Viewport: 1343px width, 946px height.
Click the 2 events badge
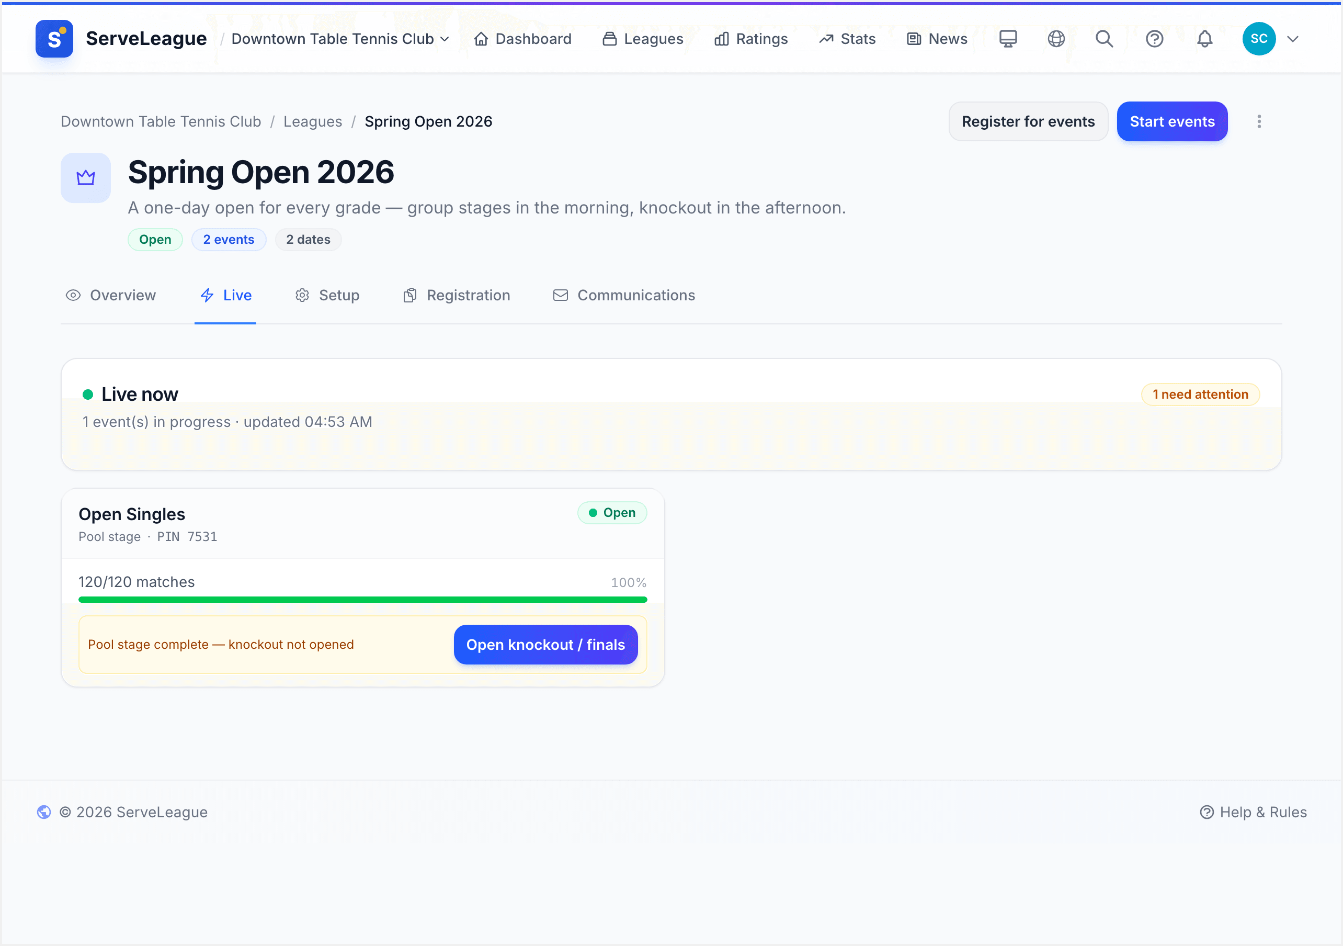coord(229,240)
